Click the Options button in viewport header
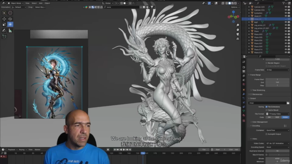Screen dimensions: 292x164 point(235,7)
